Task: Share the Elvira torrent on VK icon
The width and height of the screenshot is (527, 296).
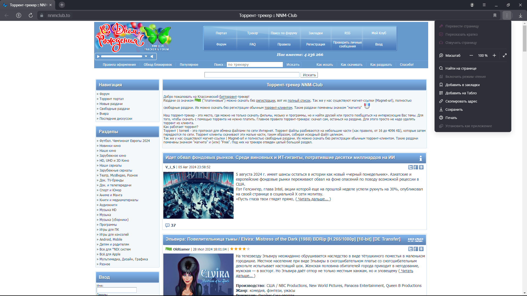Action: [421, 249]
